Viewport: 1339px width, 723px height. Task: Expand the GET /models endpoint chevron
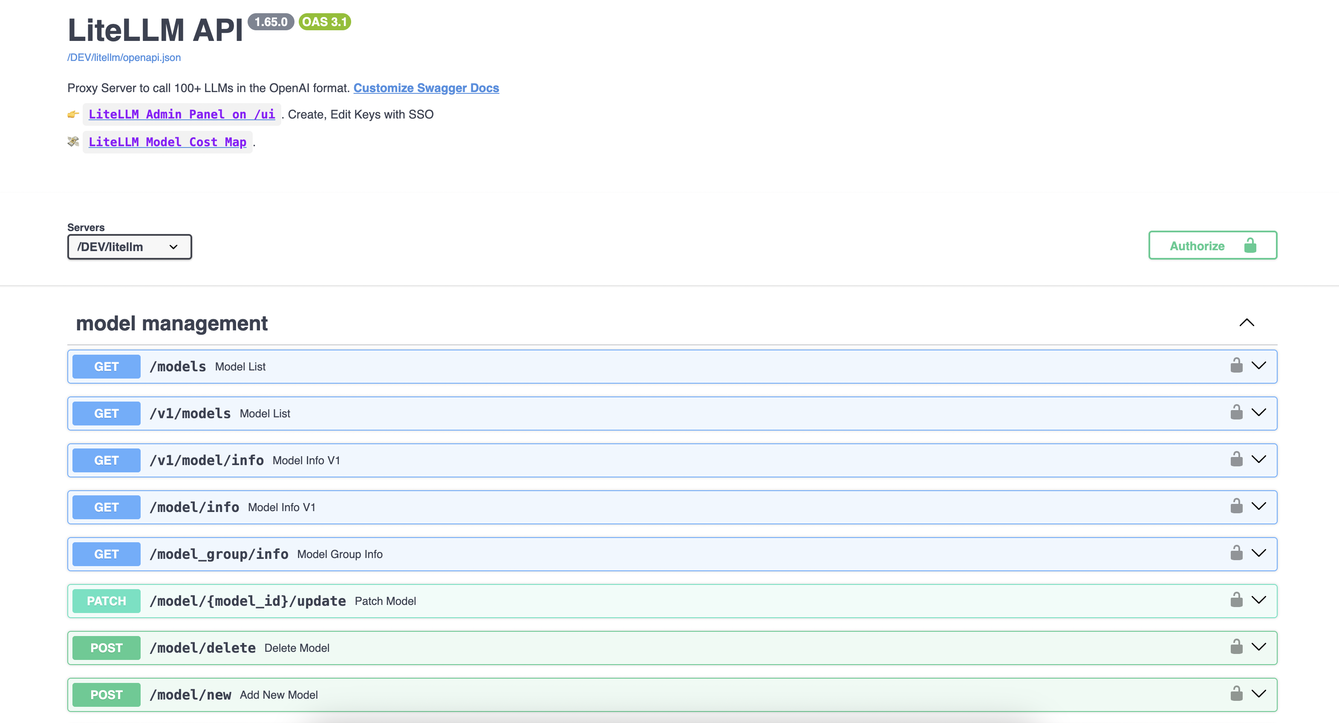point(1258,366)
